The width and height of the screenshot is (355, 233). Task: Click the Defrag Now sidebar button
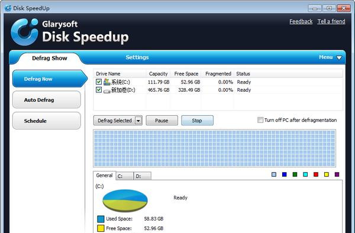pyautogui.click(x=50, y=79)
